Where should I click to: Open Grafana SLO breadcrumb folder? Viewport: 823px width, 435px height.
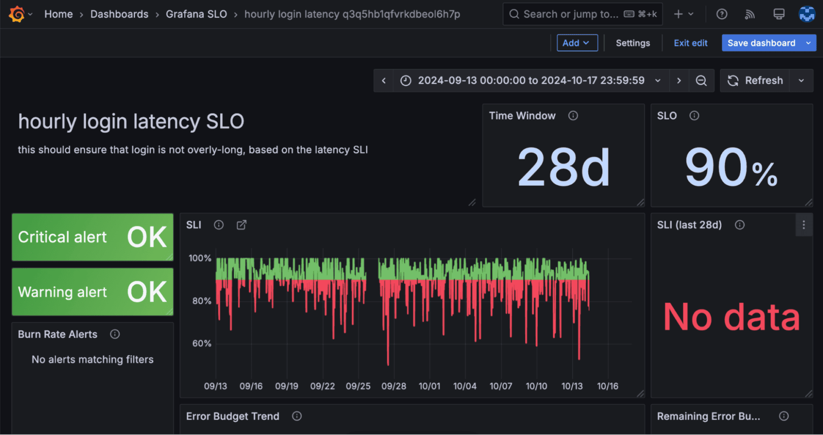pos(197,14)
